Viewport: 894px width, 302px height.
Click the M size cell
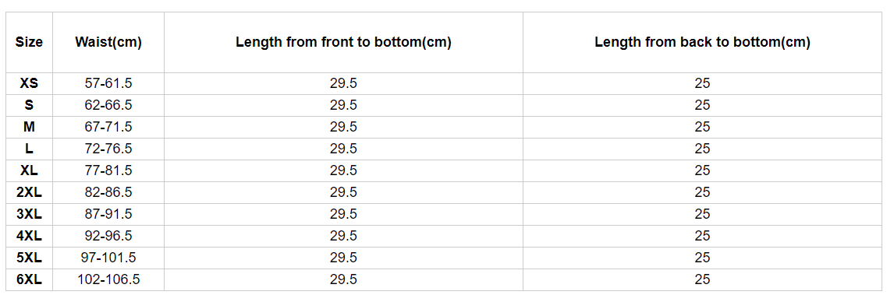pyautogui.click(x=29, y=127)
